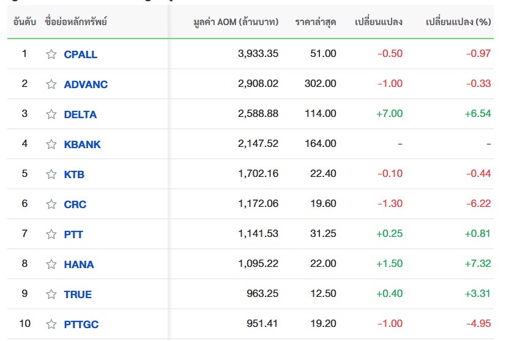Select HANA value 1,095.22
The height and width of the screenshot is (341, 506).
258,264
